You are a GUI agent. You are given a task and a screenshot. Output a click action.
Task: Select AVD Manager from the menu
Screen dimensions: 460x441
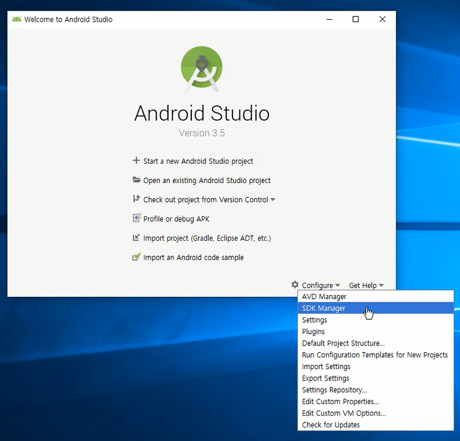click(x=376, y=296)
